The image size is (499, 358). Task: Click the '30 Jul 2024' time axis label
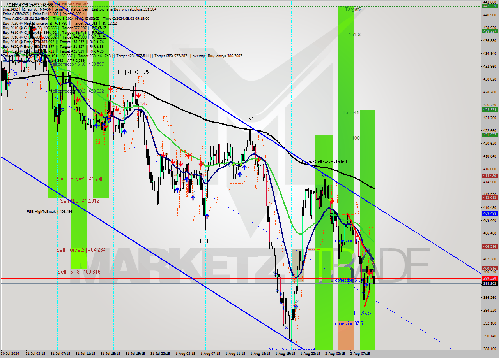[x=9, y=354]
